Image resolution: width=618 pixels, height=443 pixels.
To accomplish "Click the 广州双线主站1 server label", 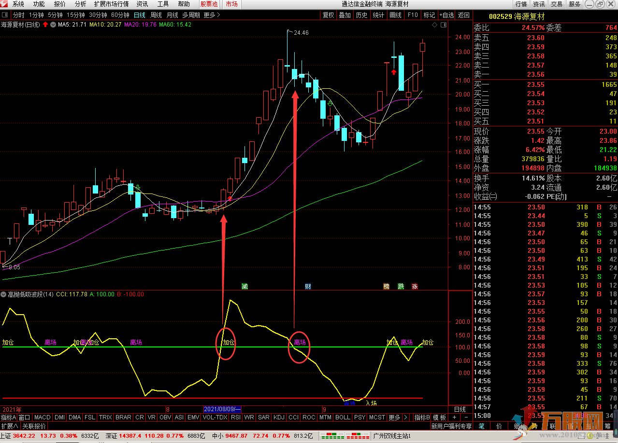I will tap(392, 436).
